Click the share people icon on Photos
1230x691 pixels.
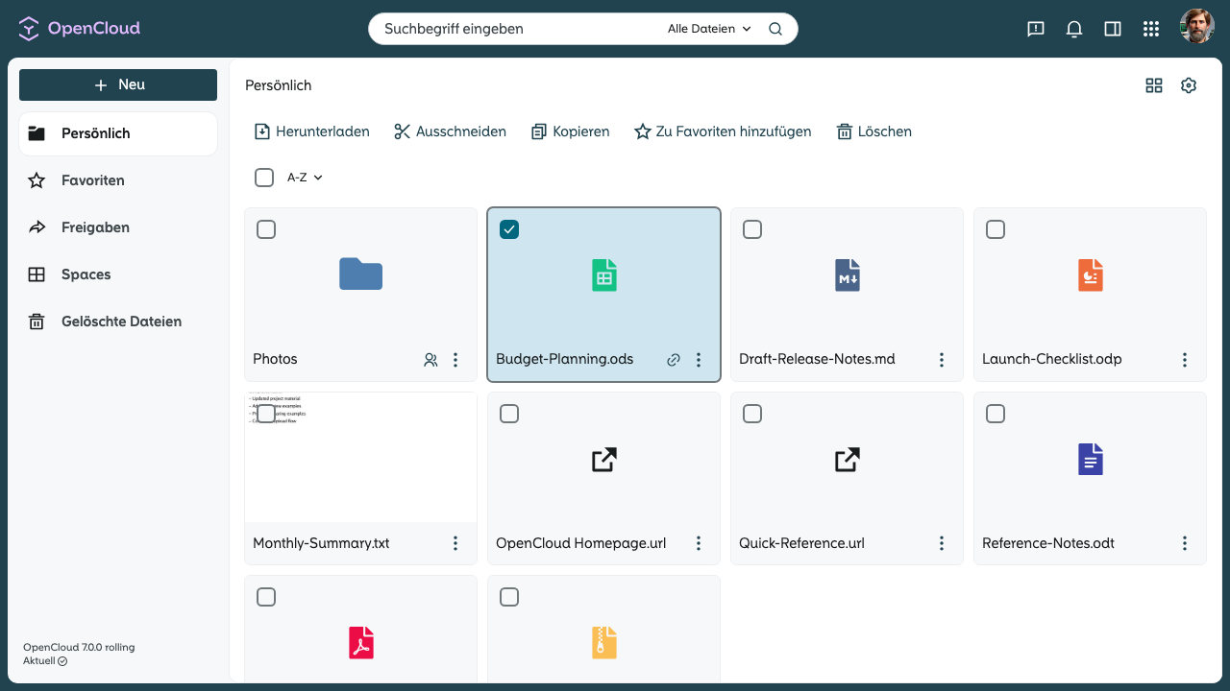(430, 360)
